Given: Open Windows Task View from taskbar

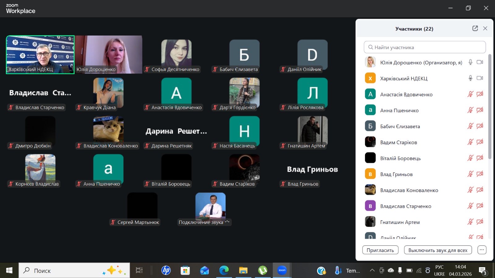Looking at the screenshot, I should [139, 271].
